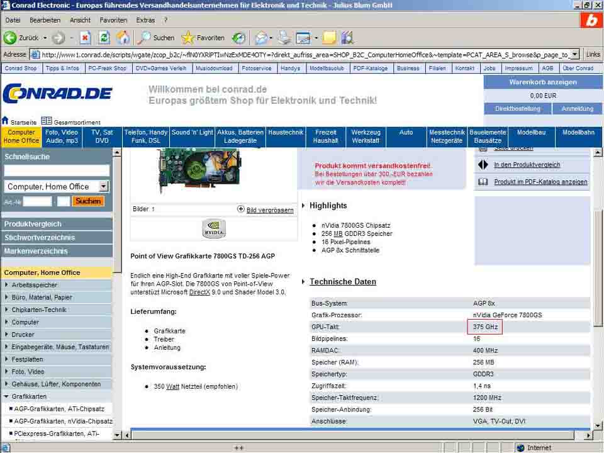Click the PDF-Katalog book icon

tap(483, 181)
